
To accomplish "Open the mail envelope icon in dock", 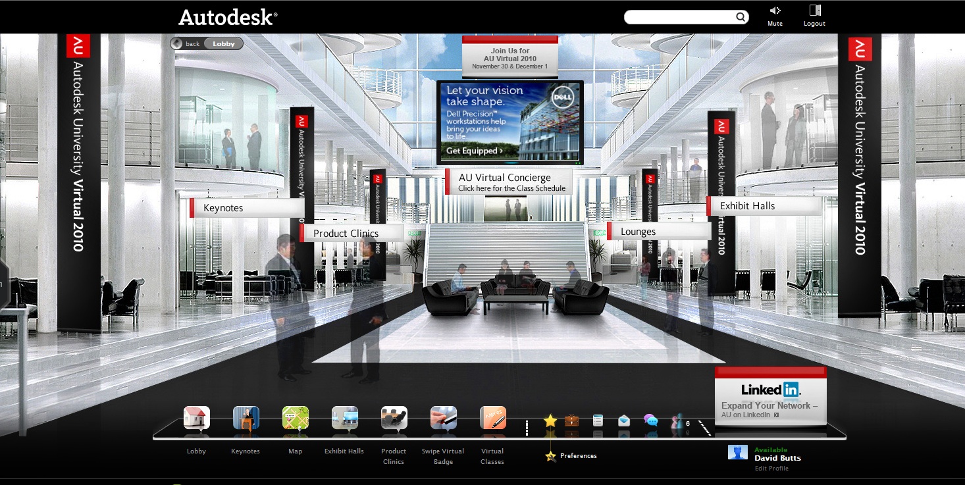I will 624,421.
